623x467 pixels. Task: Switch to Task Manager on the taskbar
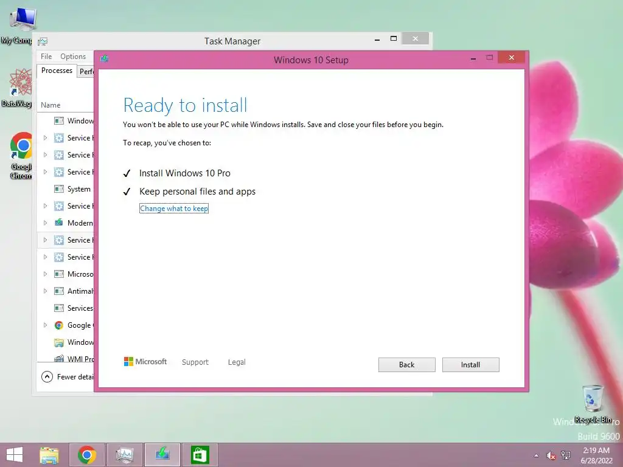pyautogui.click(x=124, y=455)
